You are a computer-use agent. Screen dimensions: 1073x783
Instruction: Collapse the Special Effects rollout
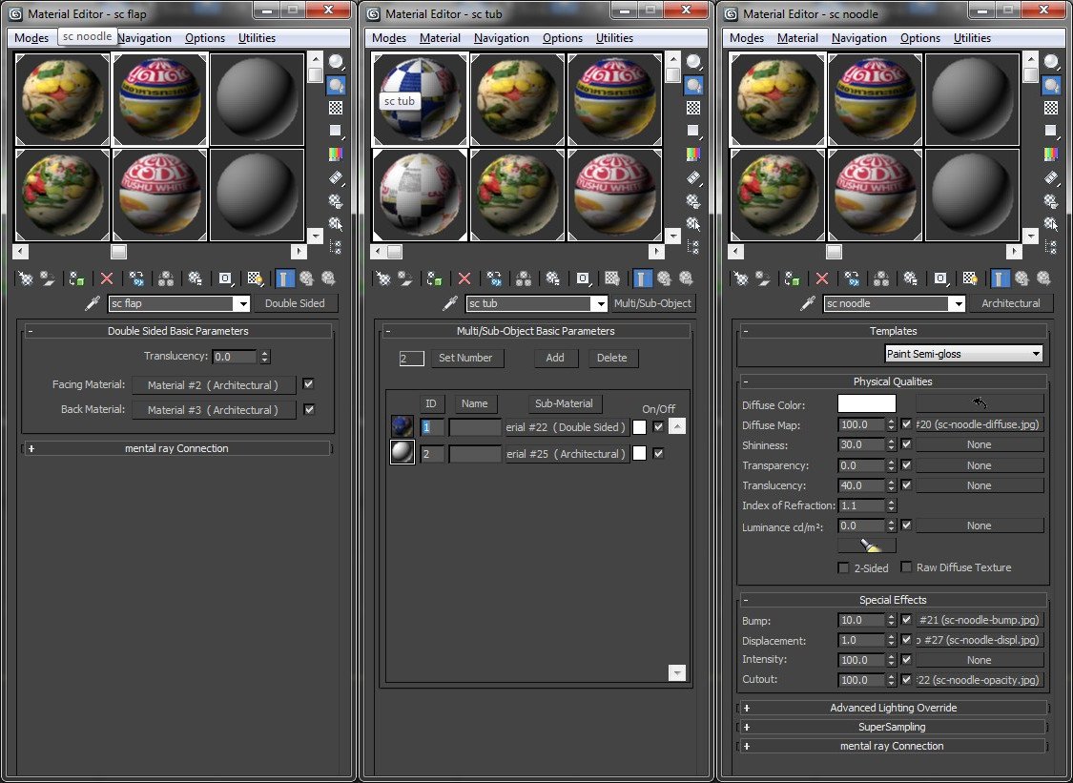click(893, 600)
